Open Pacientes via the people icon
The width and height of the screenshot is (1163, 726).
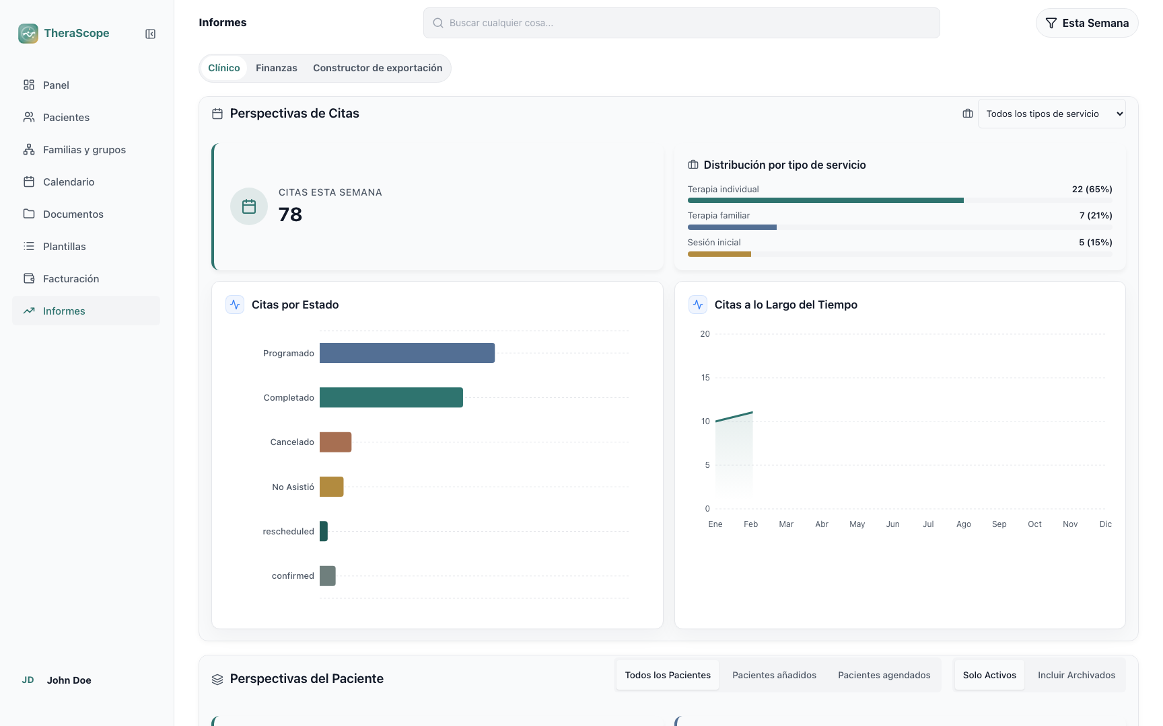click(29, 117)
